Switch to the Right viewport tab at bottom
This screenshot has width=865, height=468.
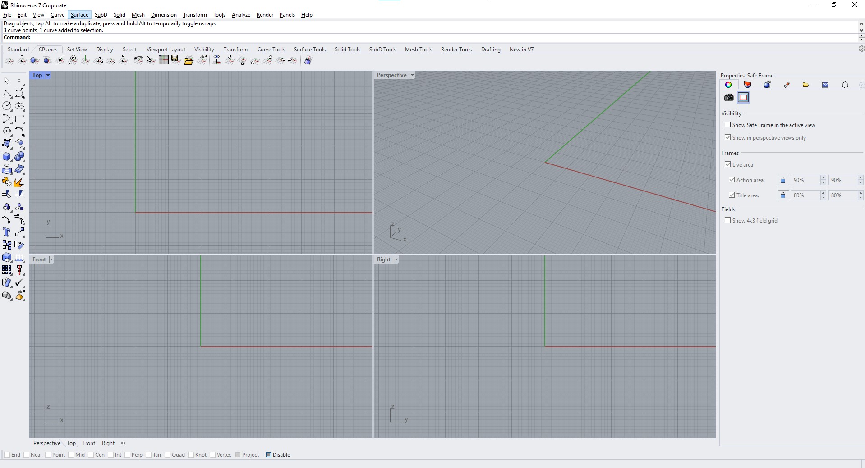(108, 443)
